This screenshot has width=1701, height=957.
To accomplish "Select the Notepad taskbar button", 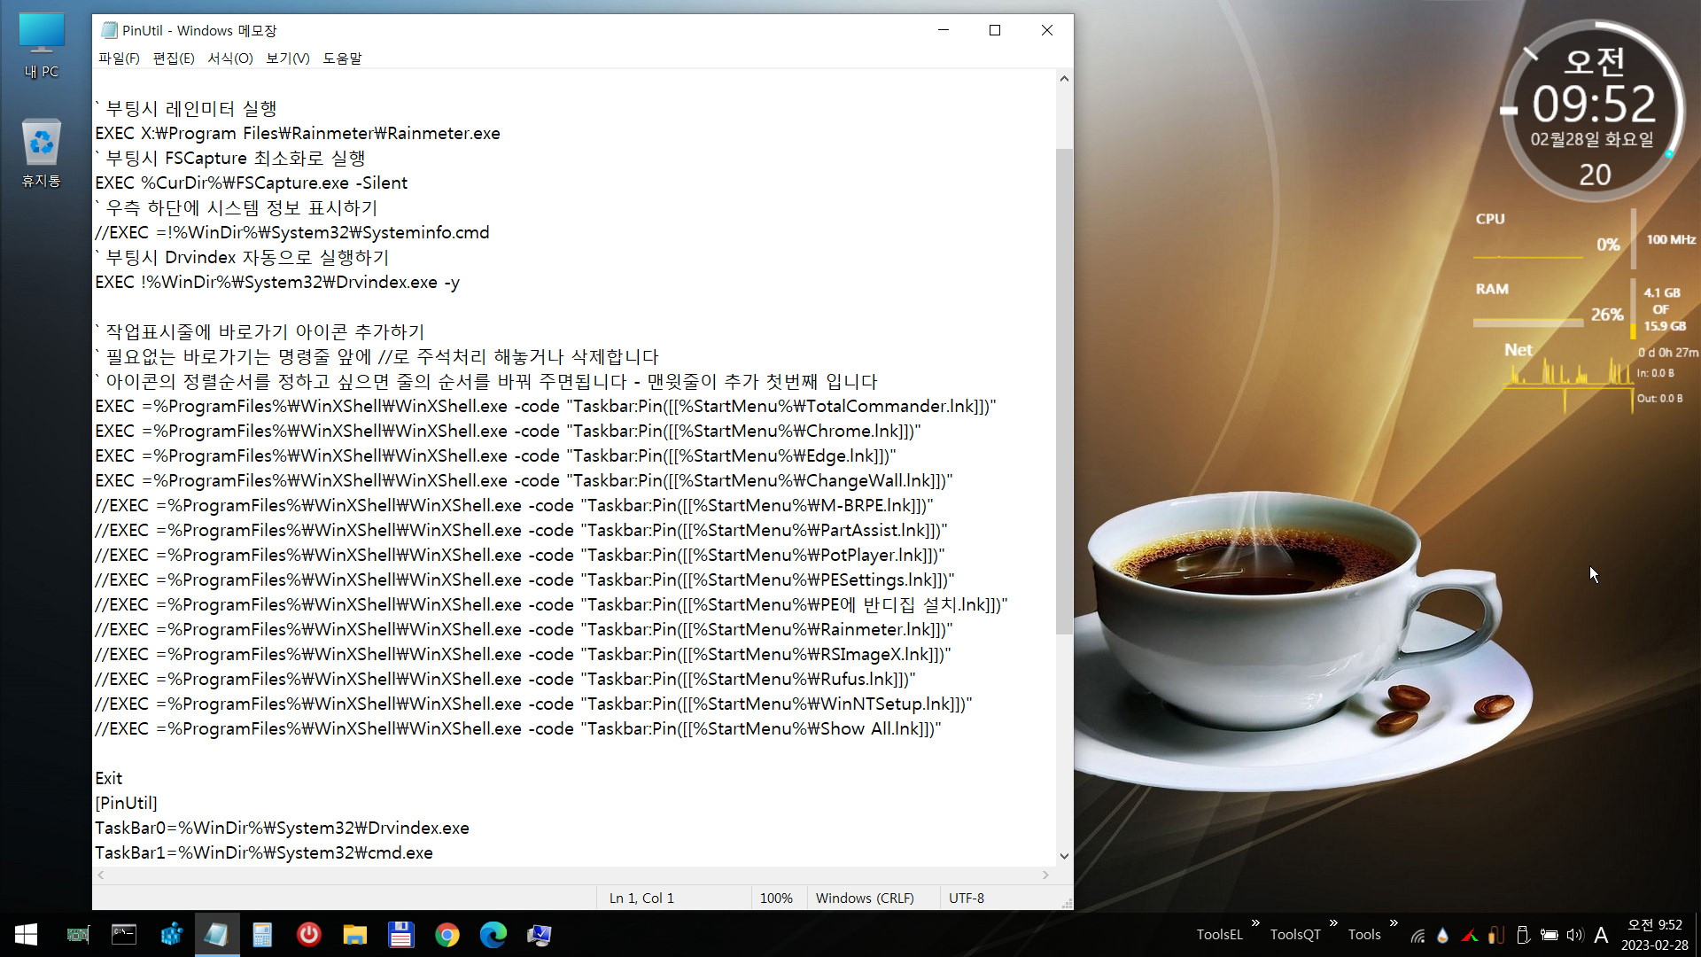I will [217, 935].
